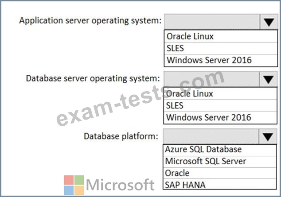Click the Database platform label

(x=121, y=136)
